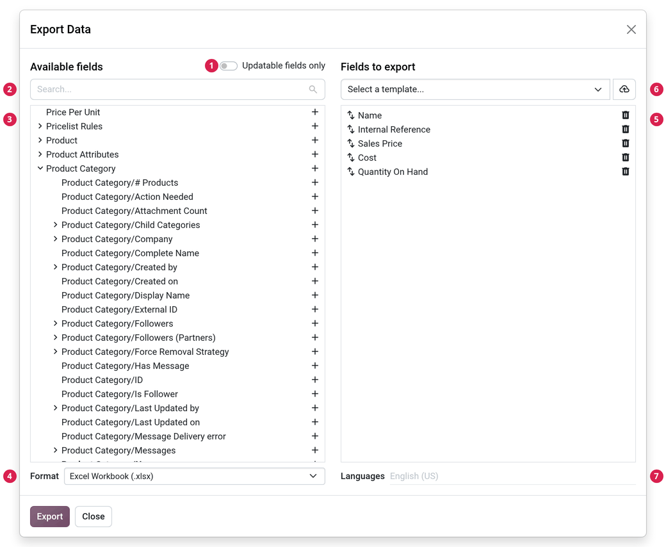Expand the Product tree node

tap(40, 140)
